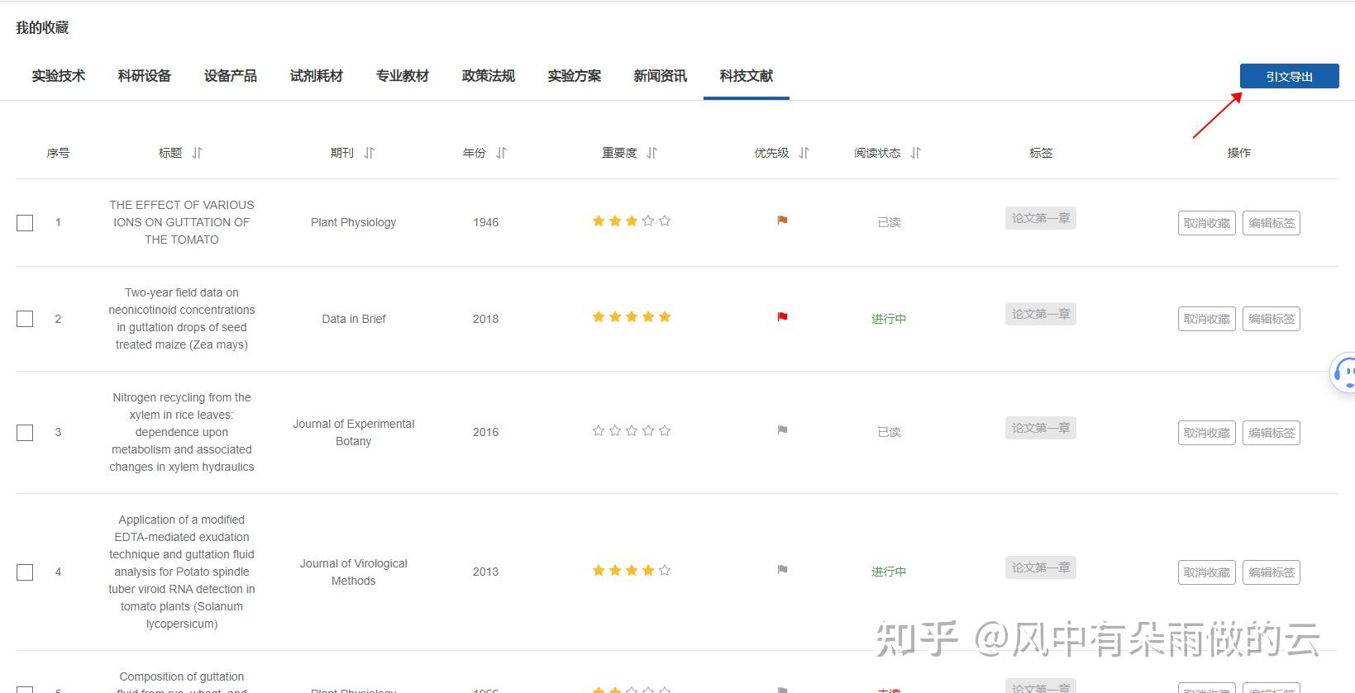Open 编辑标签 for the 2016 rice leaves paper
Viewport: 1355px width, 693px height.
1272,433
